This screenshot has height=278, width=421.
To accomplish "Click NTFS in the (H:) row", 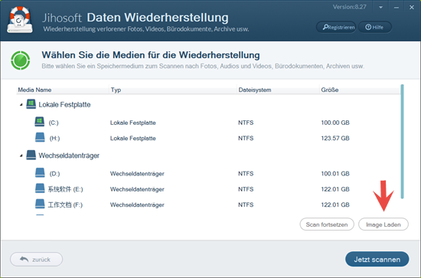I will click(246, 139).
